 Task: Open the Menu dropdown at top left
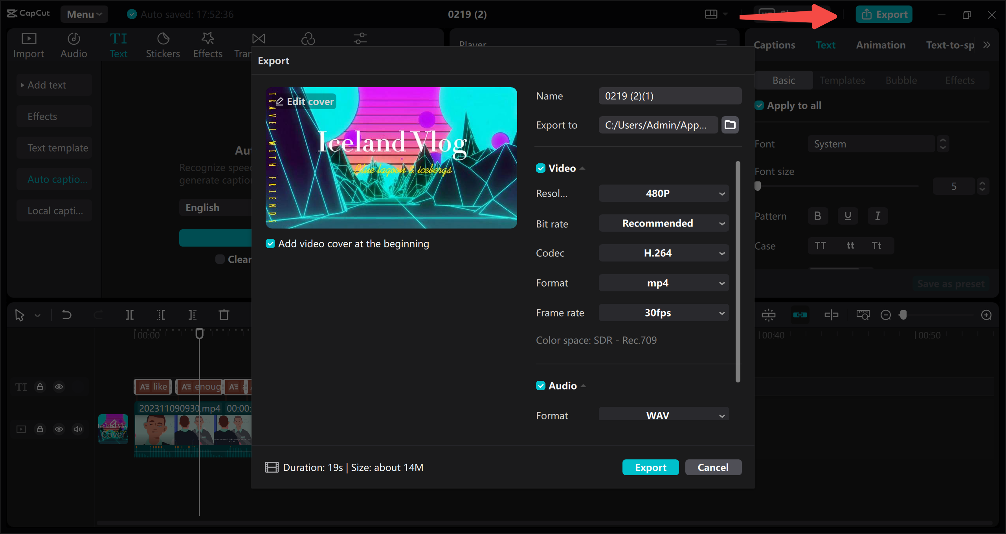click(84, 14)
